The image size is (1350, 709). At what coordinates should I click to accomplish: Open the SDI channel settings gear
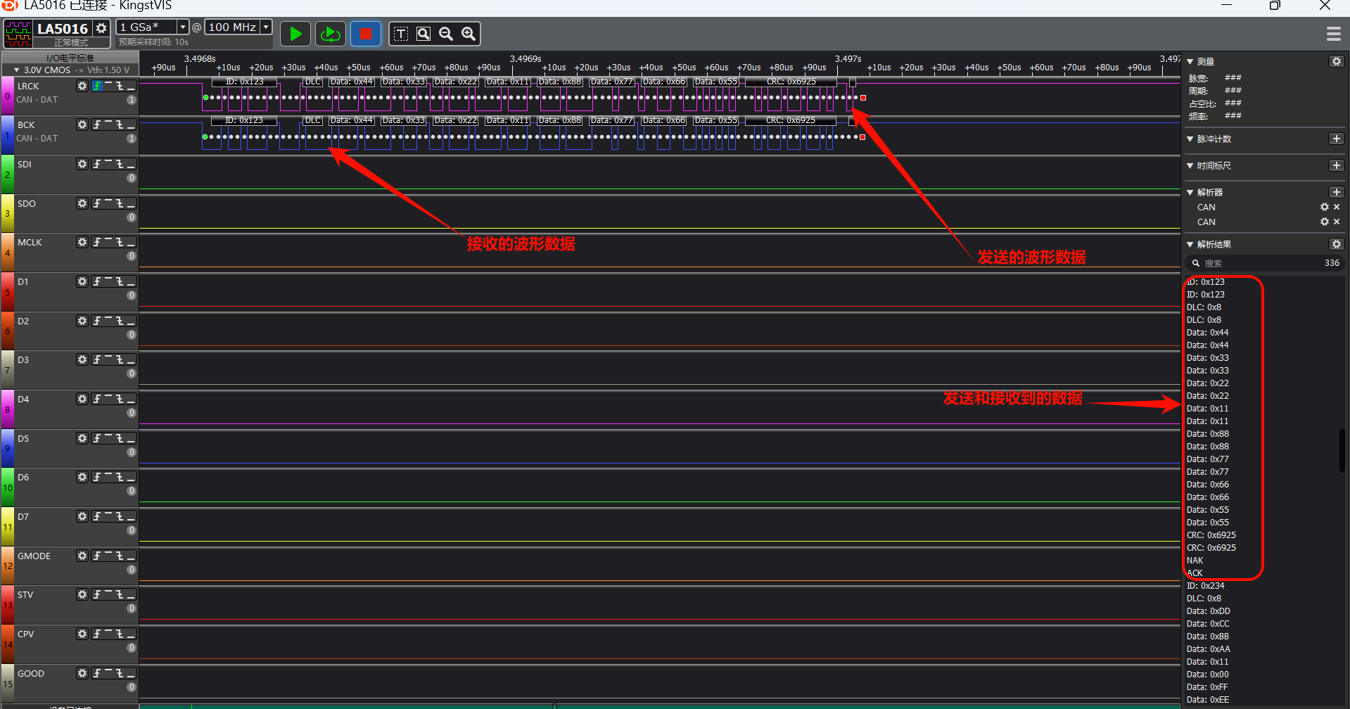coord(82,164)
